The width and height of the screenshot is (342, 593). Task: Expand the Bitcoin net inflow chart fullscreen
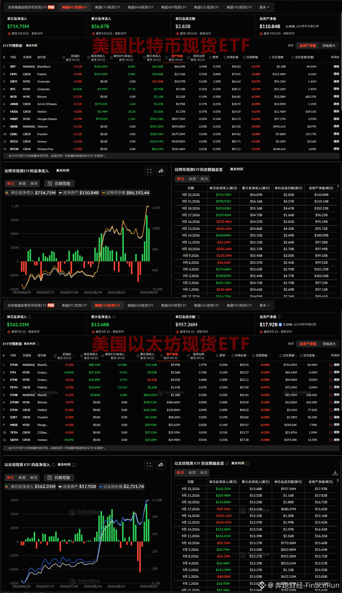pyautogui.click(x=149, y=171)
